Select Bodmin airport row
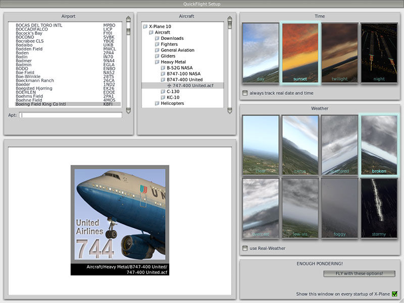This screenshot has width=404, height=303. 68,65
